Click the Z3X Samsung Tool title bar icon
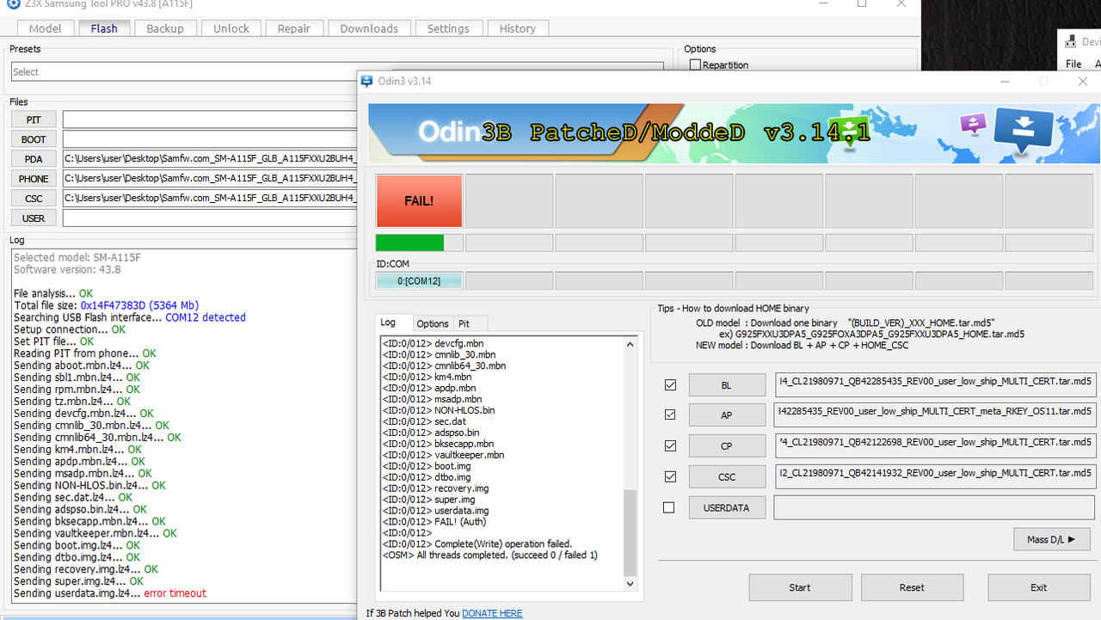 click(x=13, y=3)
